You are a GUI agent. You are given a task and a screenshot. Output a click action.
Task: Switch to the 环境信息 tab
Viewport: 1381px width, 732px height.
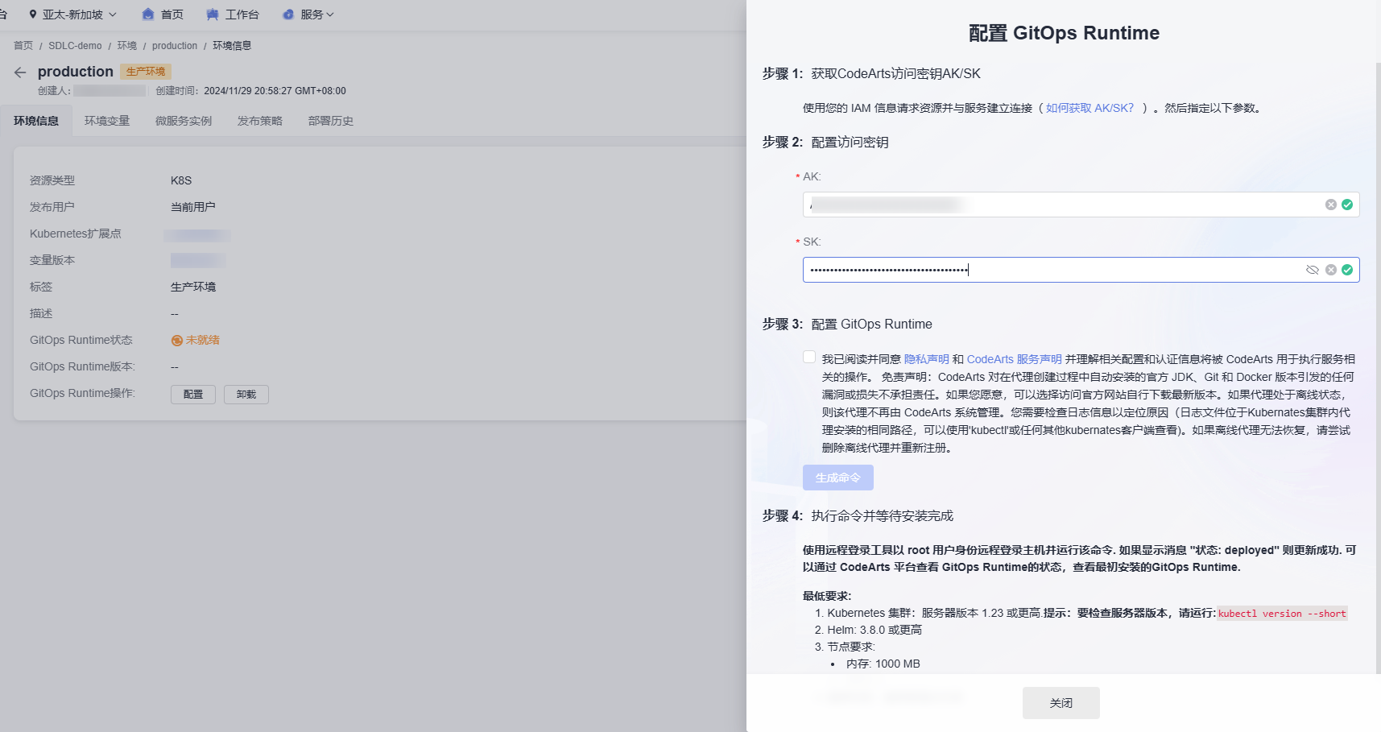(36, 121)
